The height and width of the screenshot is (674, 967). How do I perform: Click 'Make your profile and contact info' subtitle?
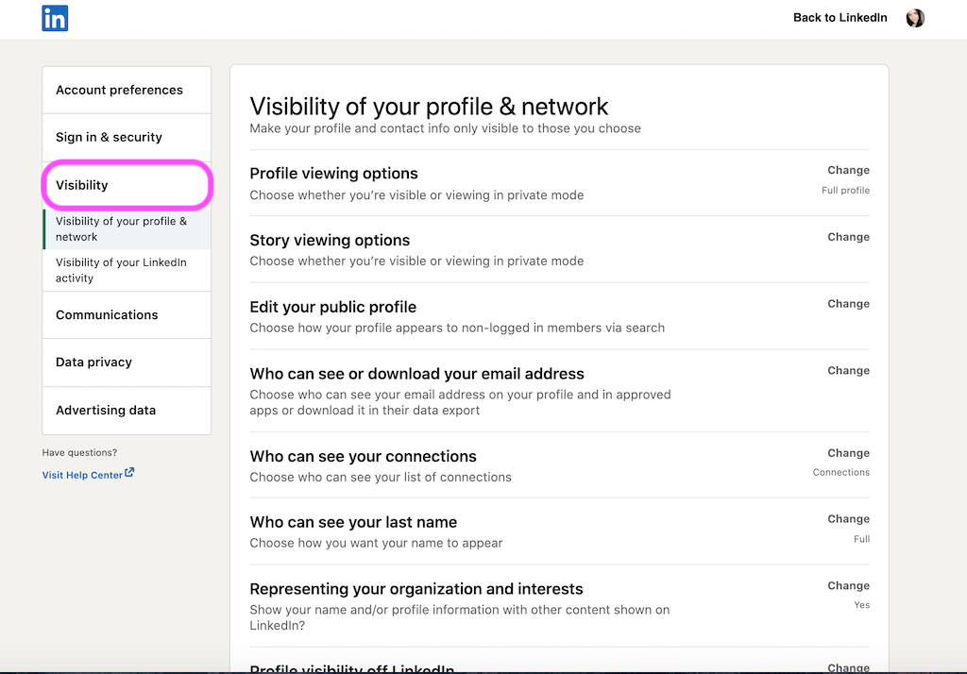click(x=446, y=128)
